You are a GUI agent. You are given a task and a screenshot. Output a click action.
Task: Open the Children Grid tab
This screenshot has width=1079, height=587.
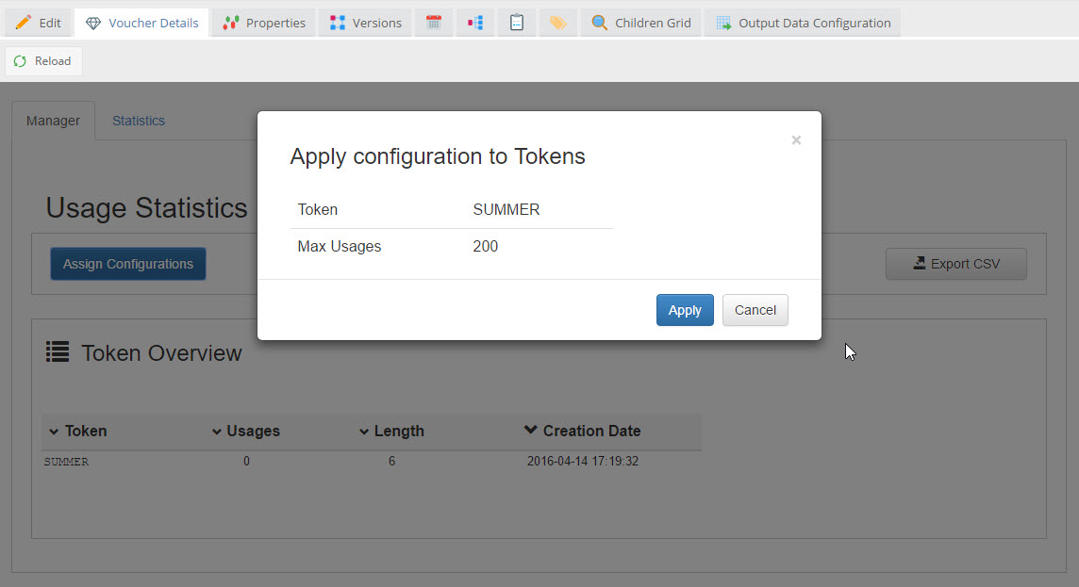(641, 23)
